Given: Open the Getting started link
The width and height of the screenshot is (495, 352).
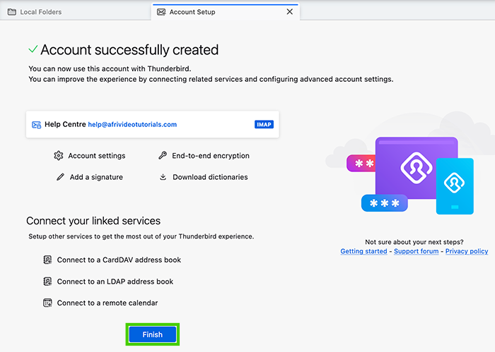Looking at the screenshot, I should click(x=363, y=251).
